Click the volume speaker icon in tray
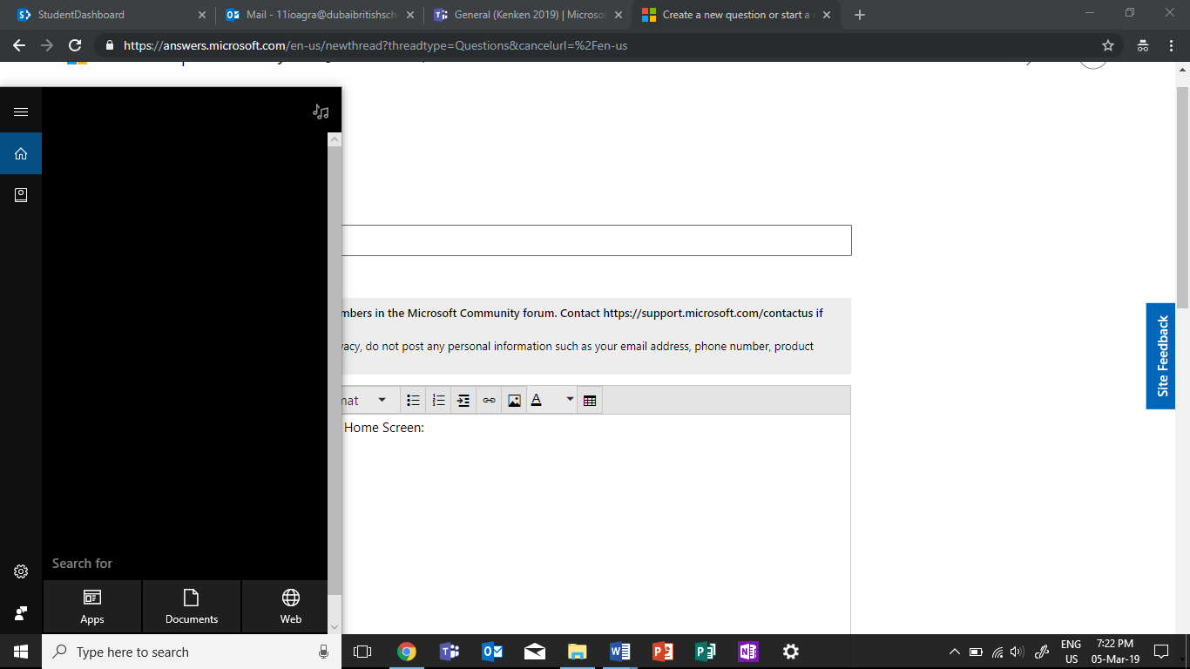1190x669 pixels. [1017, 652]
